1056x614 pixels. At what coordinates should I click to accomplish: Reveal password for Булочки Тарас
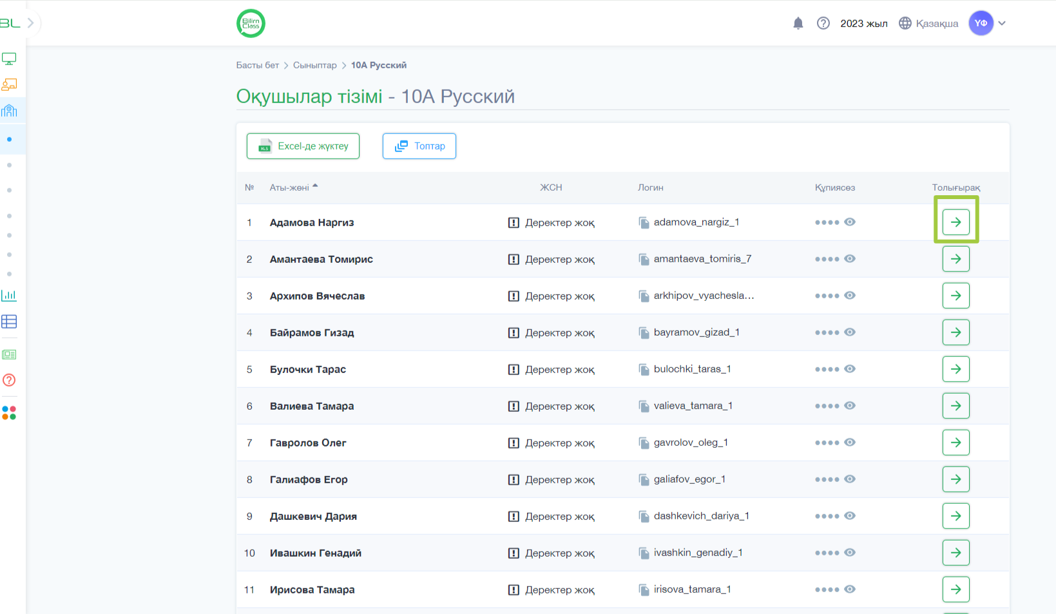850,369
